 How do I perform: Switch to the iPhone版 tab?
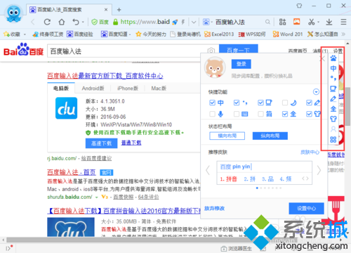128,89
